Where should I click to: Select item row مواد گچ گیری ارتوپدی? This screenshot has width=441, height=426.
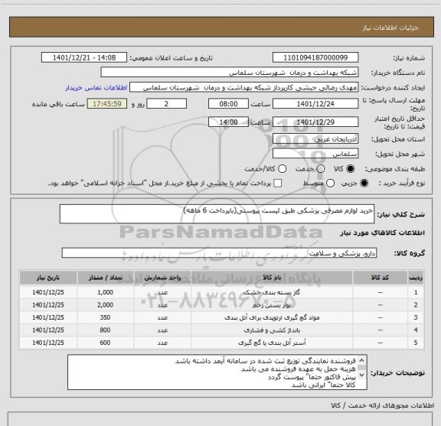[221, 317]
